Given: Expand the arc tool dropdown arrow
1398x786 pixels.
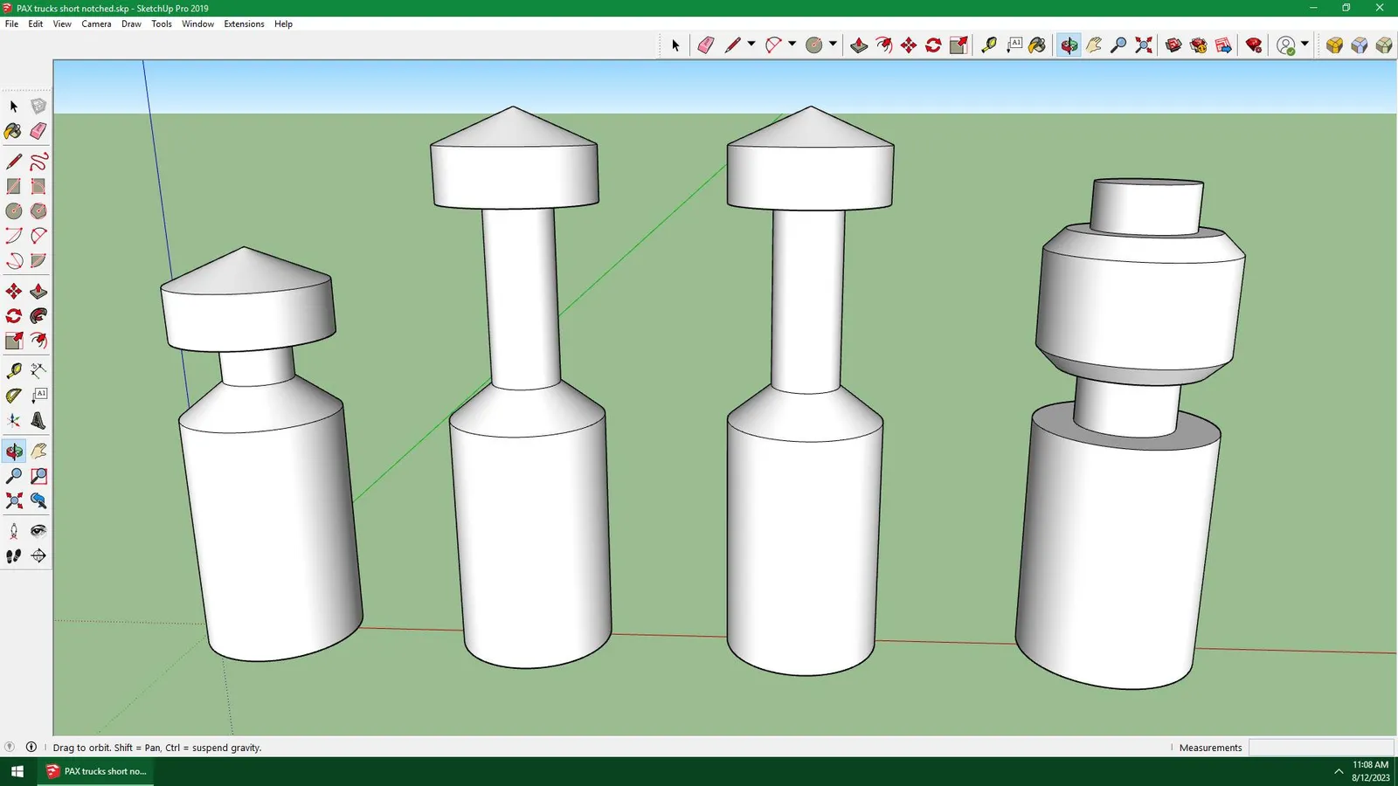Looking at the screenshot, I should 792,45.
